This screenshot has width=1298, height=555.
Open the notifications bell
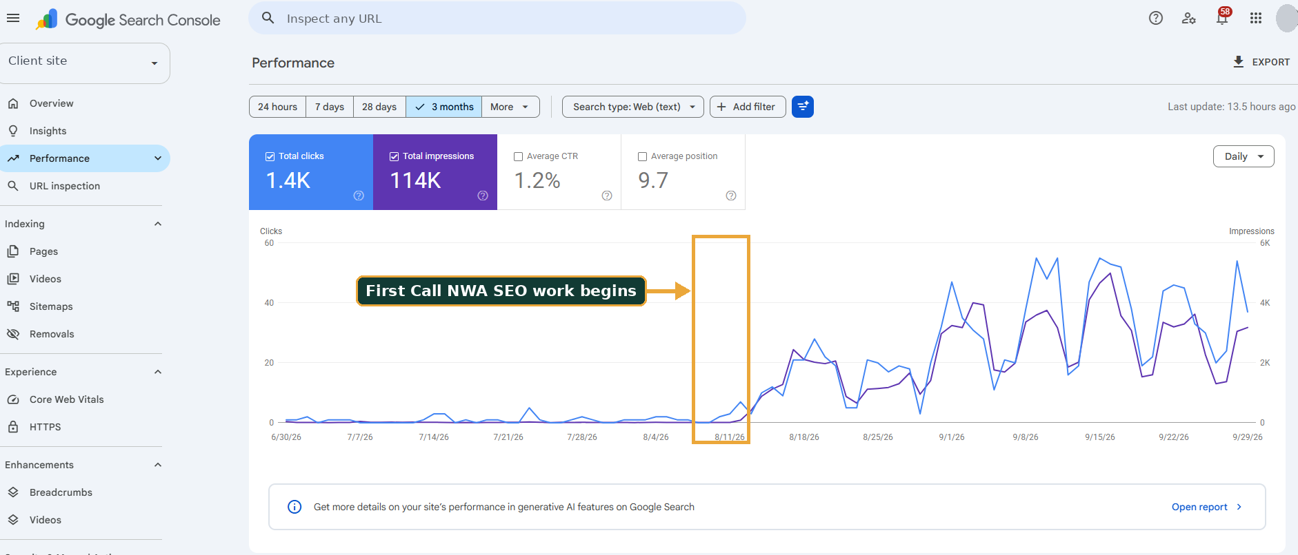coord(1222,19)
